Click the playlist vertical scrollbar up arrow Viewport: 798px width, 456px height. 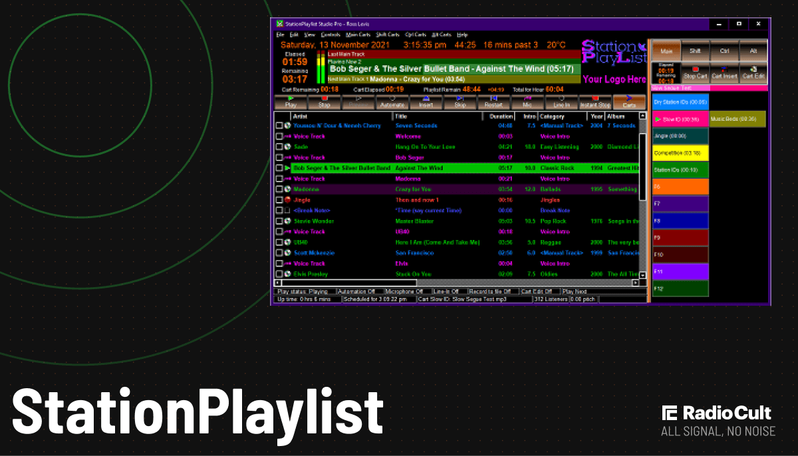(x=642, y=116)
